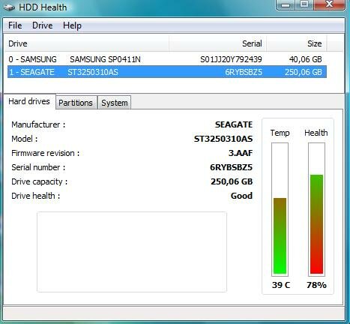
Task: Select the Hard drives tab
Action: point(29,101)
